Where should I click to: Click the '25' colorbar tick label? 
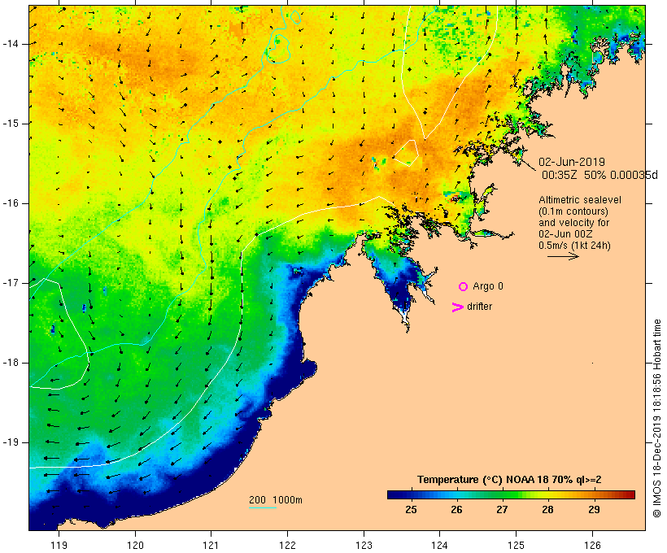(x=411, y=510)
